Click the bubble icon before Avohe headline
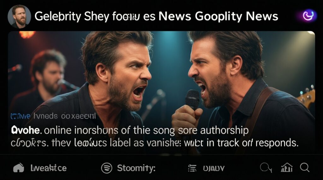 pyautogui.click(x=15, y=130)
